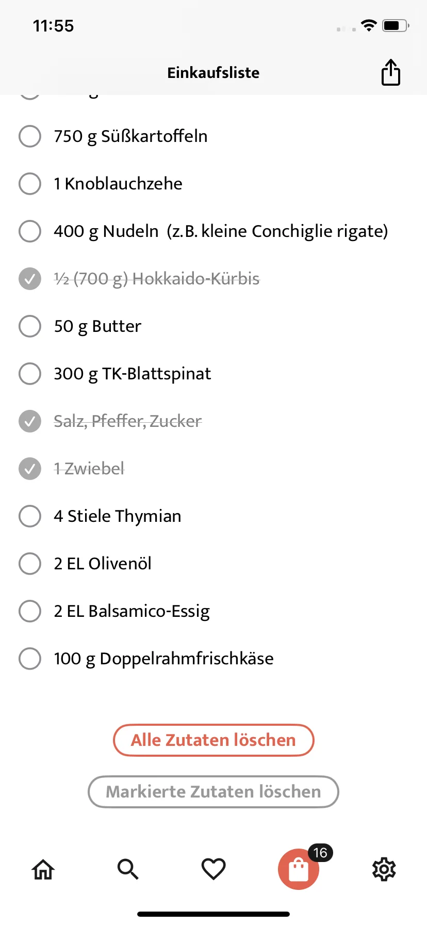Uncheck the Hokkaido-Kürbis item
This screenshot has height=925, width=427.
[x=30, y=279]
